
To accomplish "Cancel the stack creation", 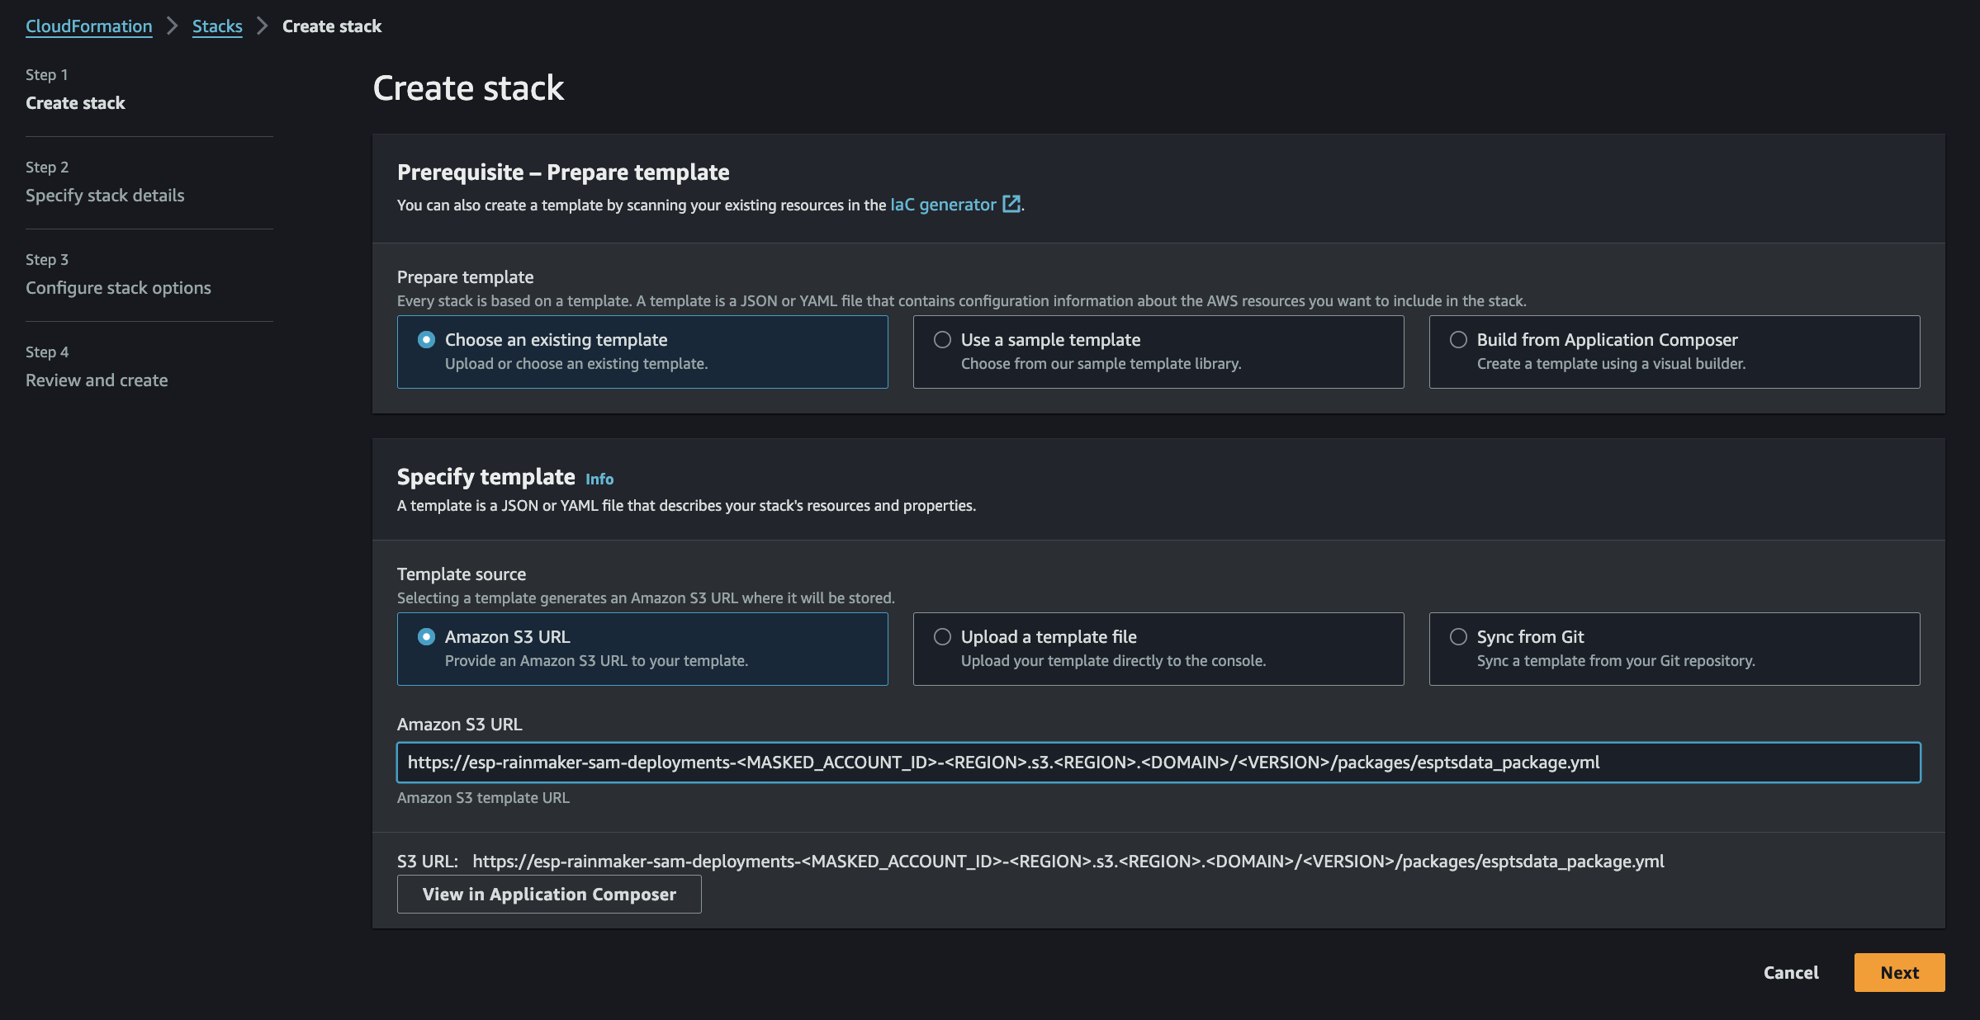I will pyautogui.click(x=1791, y=973).
